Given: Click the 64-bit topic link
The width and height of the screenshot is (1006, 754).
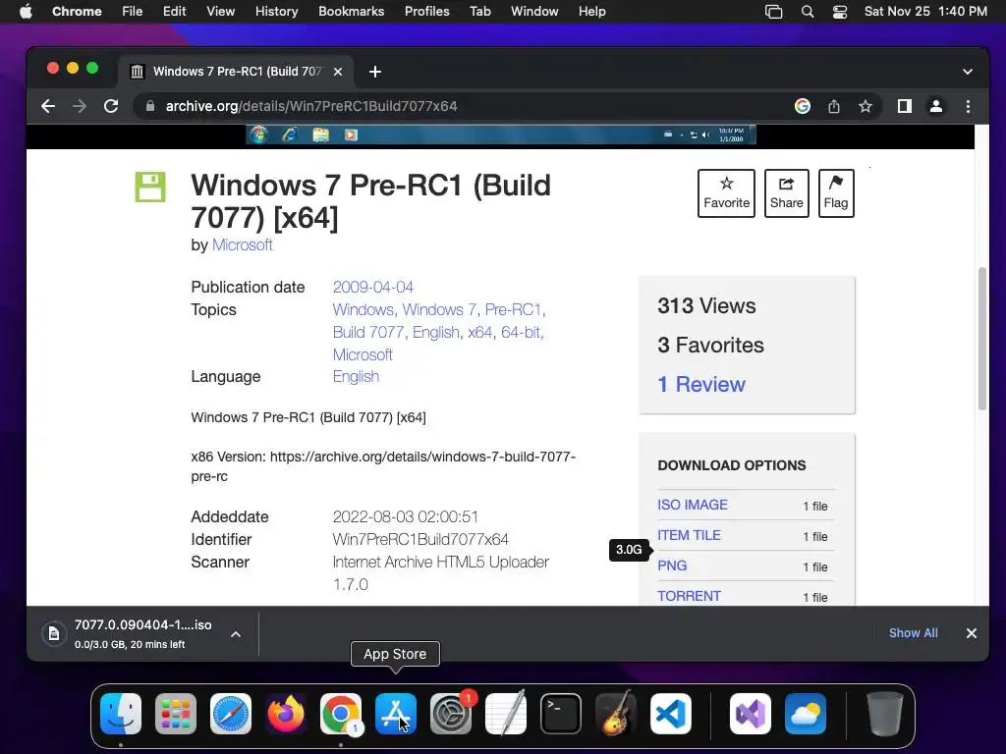Looking at the screenshot, I should pos(521,332).
